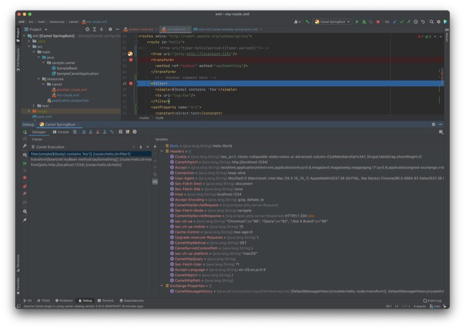The width and height of the screenshot is (465, 329).
Task: Open the Problems tool window tab
Action: point(64,301)
